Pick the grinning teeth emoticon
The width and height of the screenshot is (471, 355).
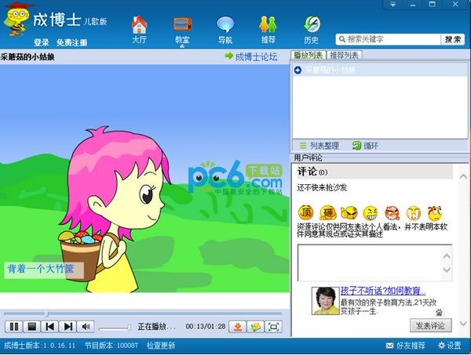[x=371, y=213]
